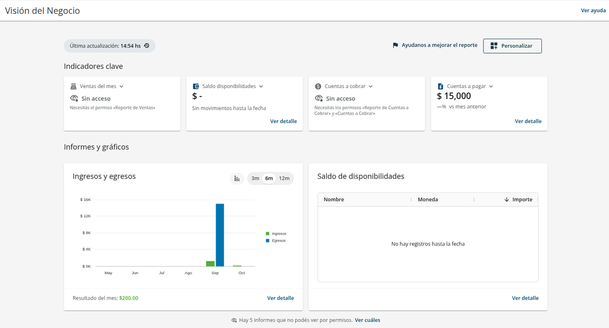Viewport: 609px width, 328px height.
Task: Select the 6m time range
Action: pos(269,178)
